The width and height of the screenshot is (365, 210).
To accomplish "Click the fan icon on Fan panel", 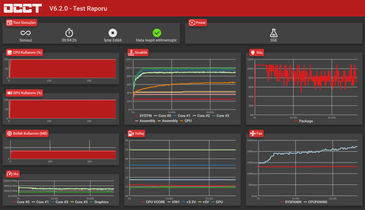I will (253, 133).
